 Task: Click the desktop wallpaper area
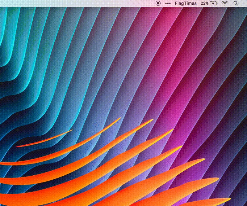pos(124,108)
